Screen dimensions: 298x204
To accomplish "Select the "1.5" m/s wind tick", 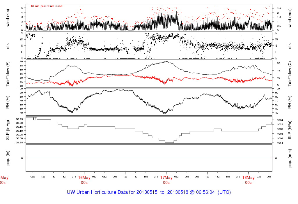I will coord(279,17).
